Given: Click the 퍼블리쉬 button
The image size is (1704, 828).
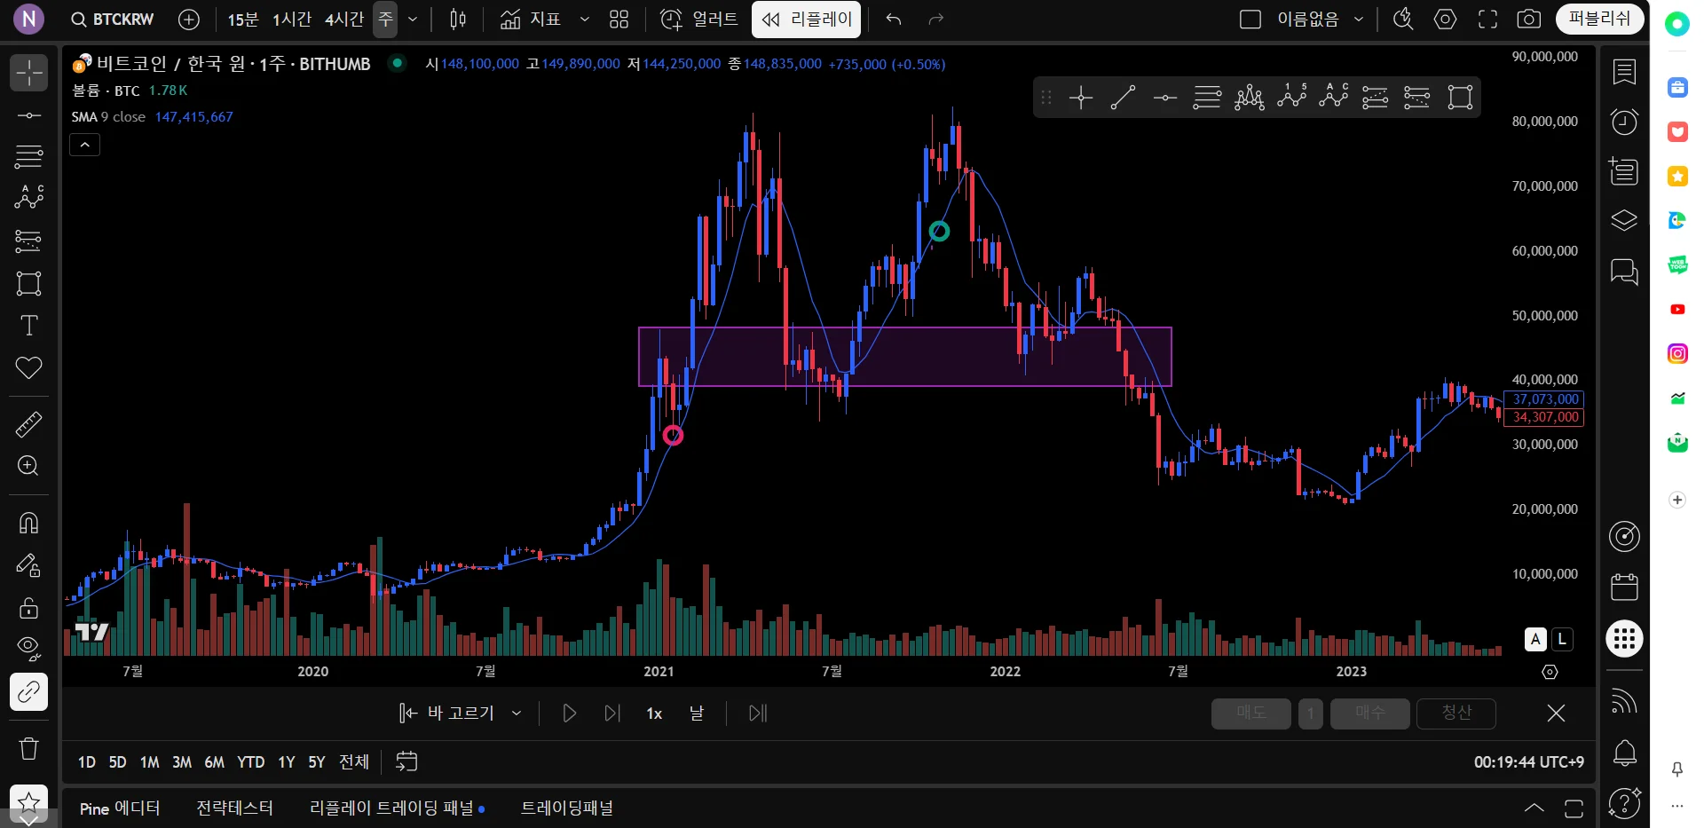Looking at the screenshot, I should point(1599,19).
